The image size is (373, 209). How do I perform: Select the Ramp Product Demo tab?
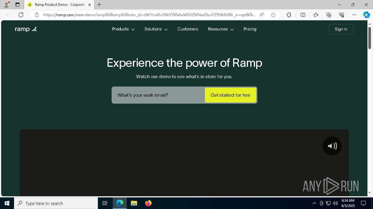click(x=59, y=5)
